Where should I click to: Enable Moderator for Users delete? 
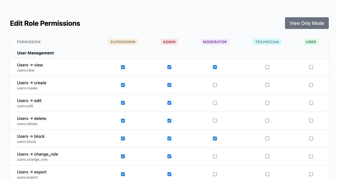[x=215, y=121]
